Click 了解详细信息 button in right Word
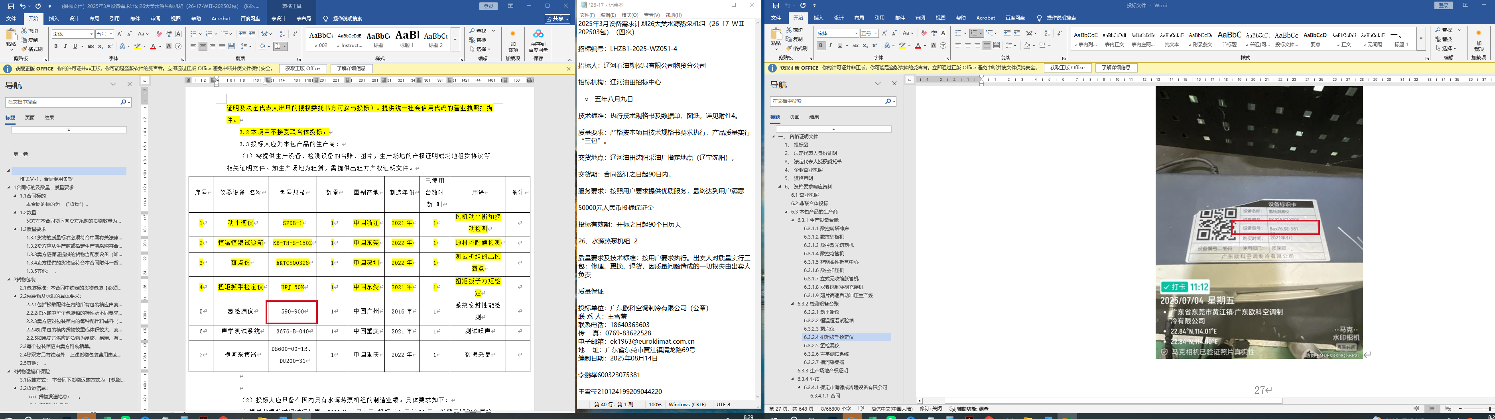 pos(1116,68)
